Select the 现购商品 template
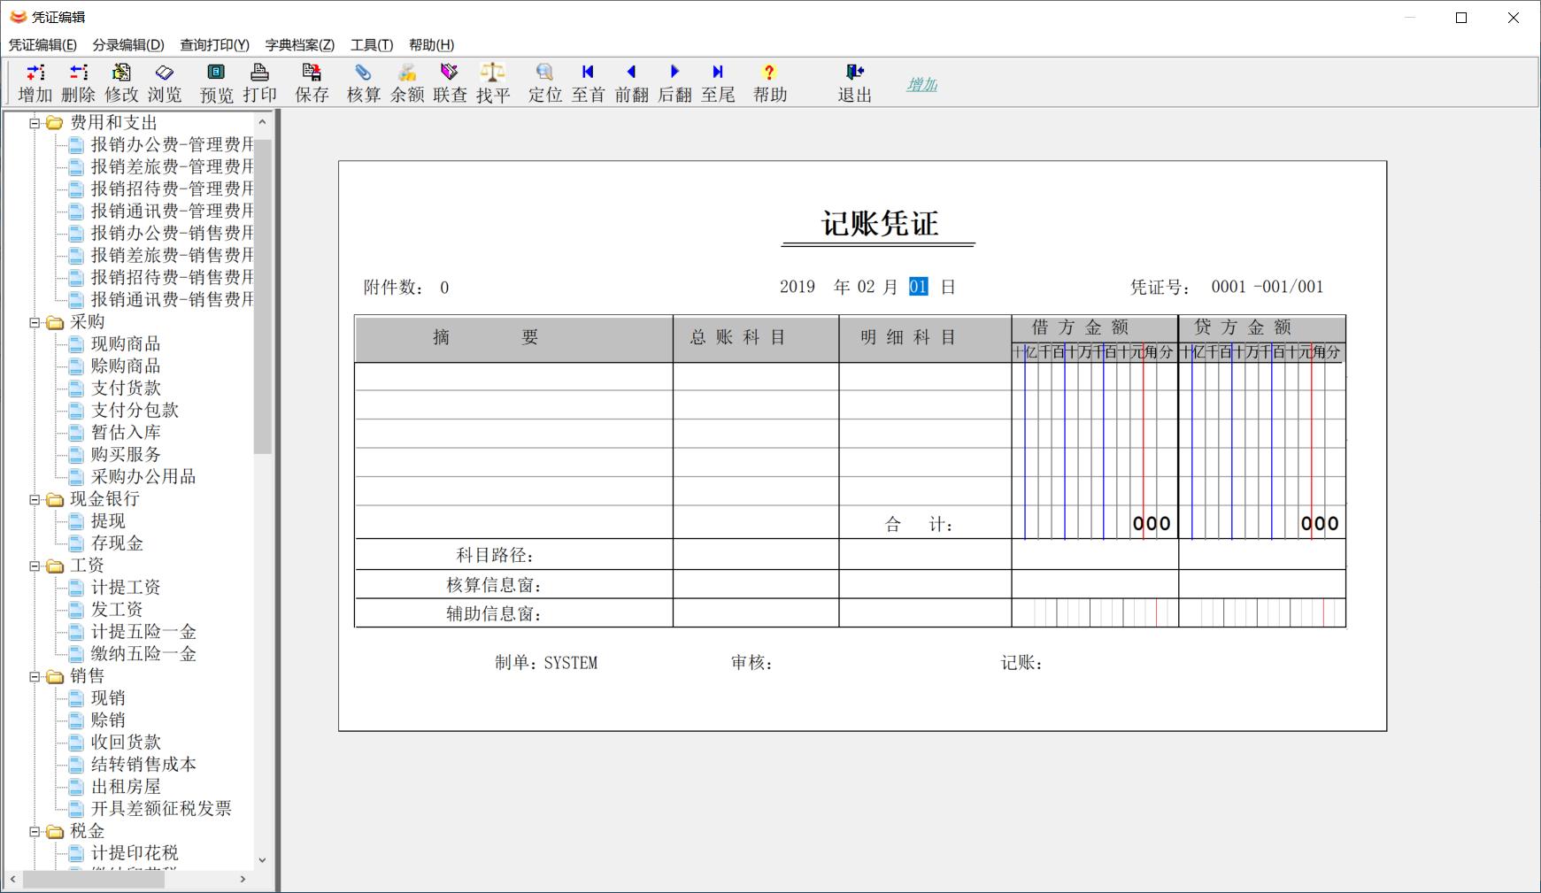The image size is (1541, 893). tap(126, 343)
